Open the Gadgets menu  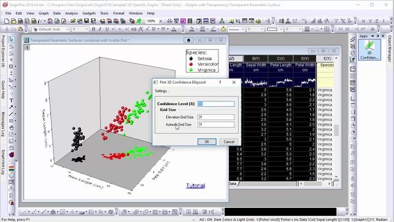tap(89, 13)
